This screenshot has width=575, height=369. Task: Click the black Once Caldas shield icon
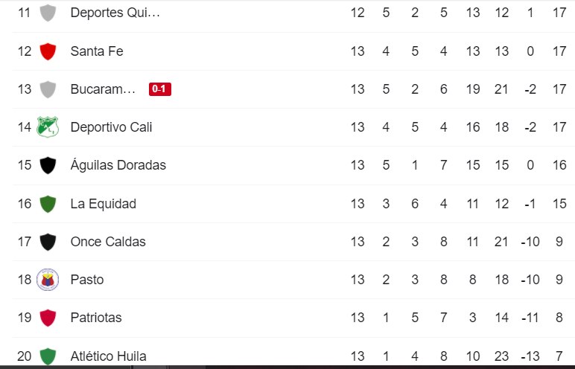click(x=48, y=242)
